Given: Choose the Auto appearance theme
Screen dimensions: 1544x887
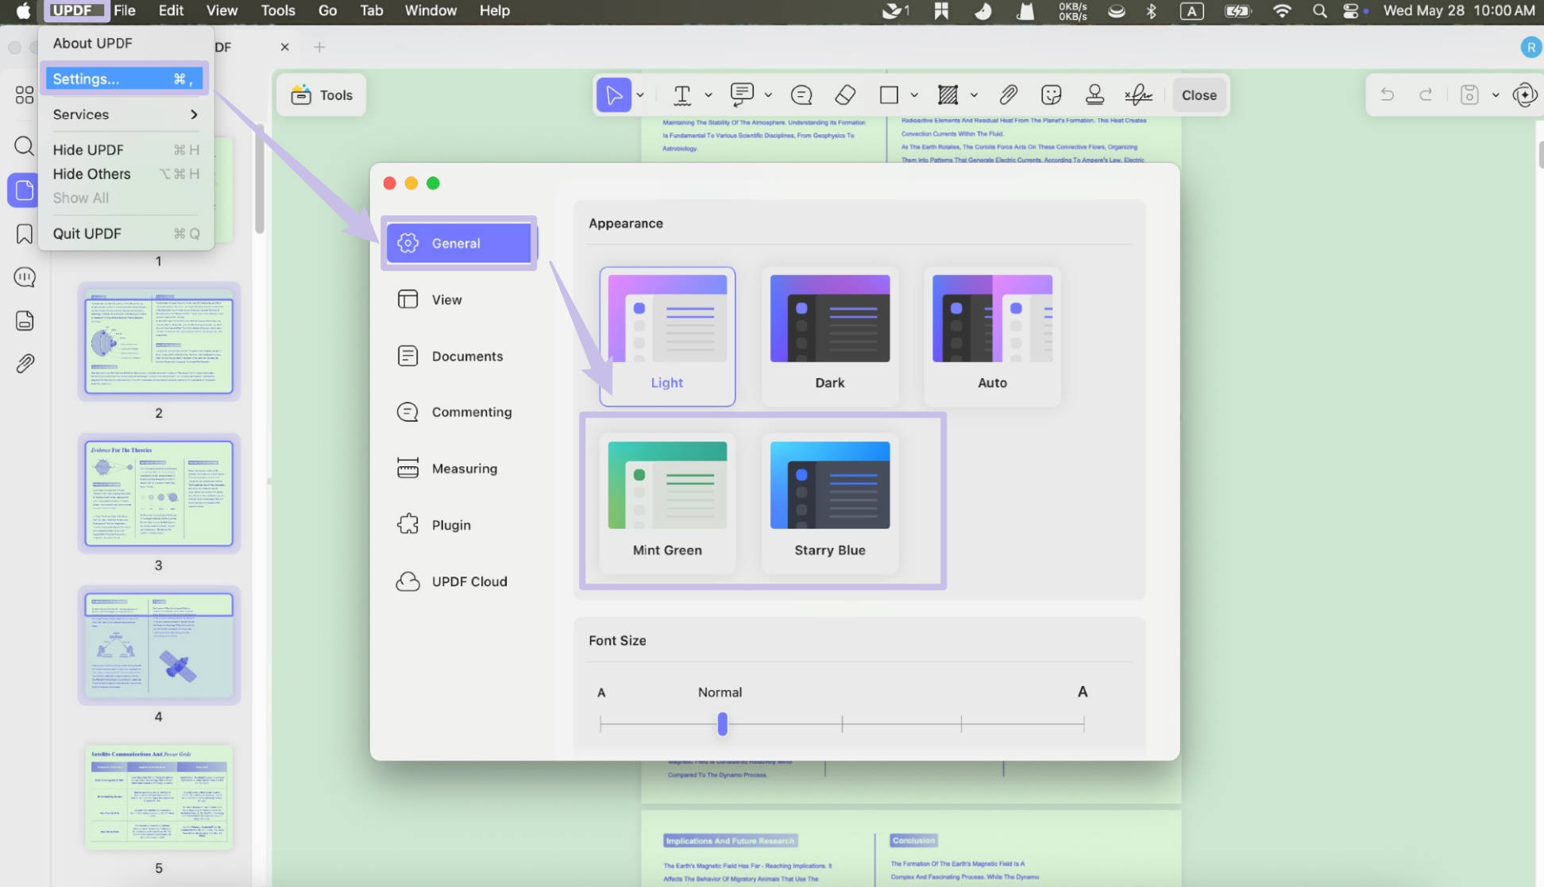Looking at the screenshot, I should tap(992, 336).
